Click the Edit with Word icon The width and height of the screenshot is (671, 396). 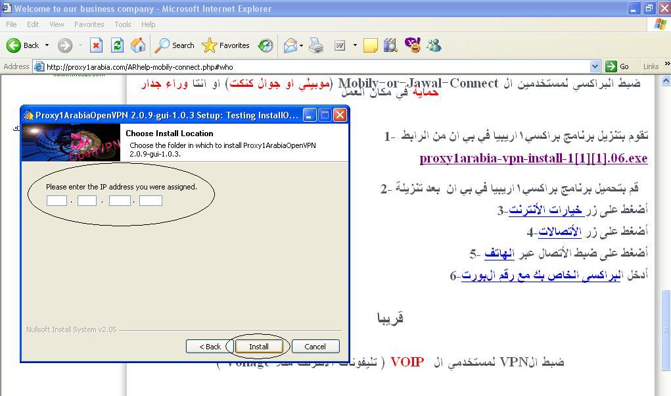(340, 45)
